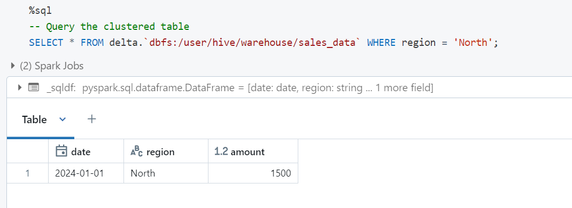Select the 1500 amount cell
Viewport: 572px width, 208px height.
tap(253, 173)
